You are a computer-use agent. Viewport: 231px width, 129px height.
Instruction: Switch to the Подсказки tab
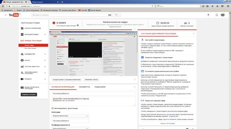click(x=100, y=87)
